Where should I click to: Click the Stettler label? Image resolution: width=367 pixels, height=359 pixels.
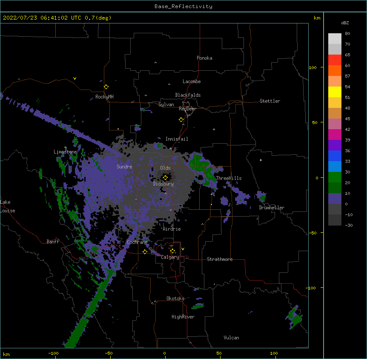click(x=270, y=101)
